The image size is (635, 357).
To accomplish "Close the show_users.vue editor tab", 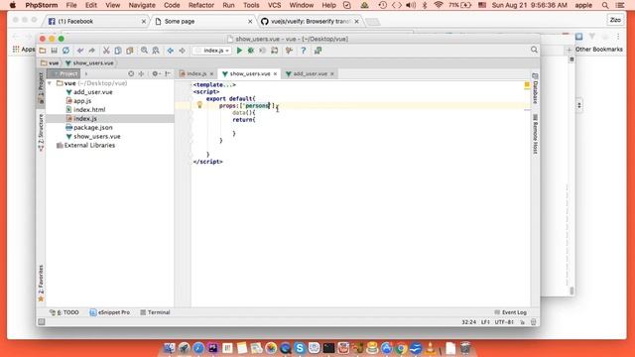I will tap(276, 73).
